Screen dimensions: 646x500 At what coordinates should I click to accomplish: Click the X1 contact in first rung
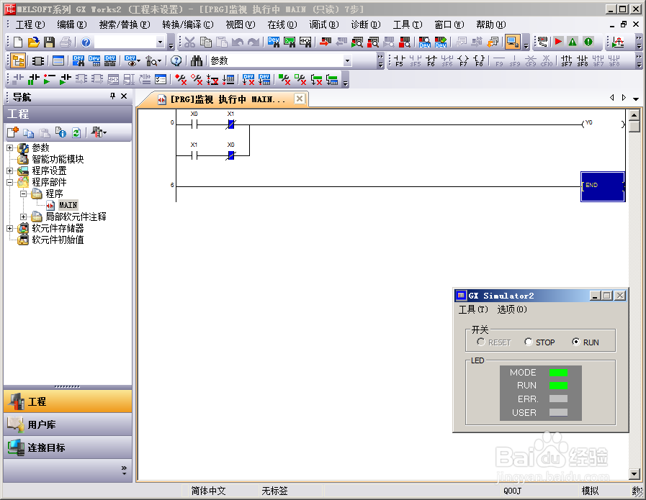point(230,124)
